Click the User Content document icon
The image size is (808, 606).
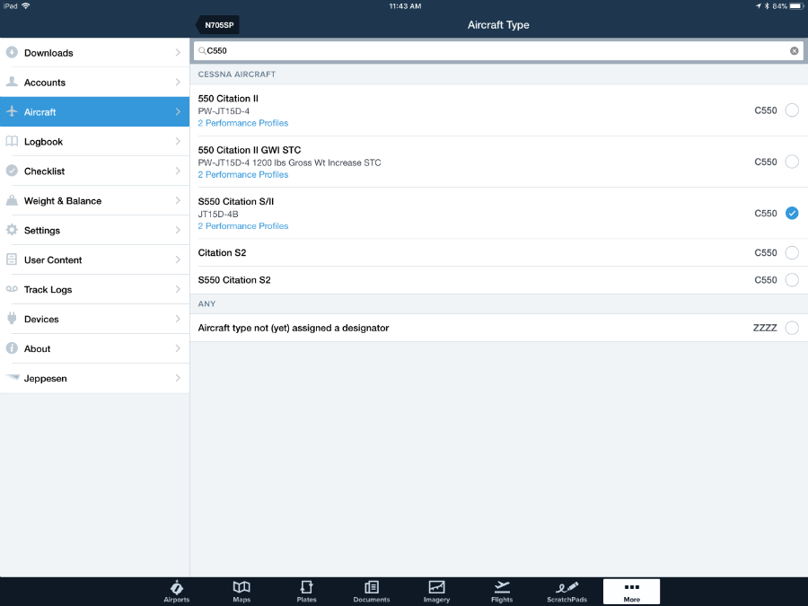[12, 259]
